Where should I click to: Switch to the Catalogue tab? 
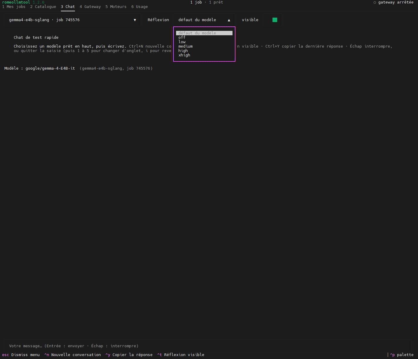(43, 7)
